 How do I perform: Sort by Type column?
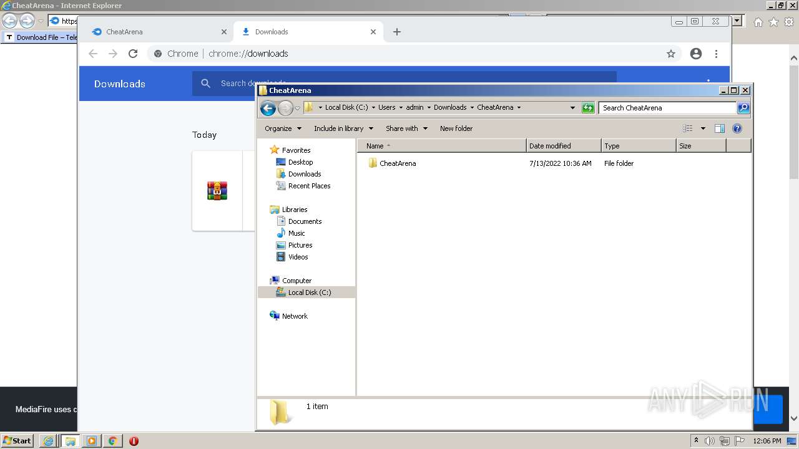point(639,146)
